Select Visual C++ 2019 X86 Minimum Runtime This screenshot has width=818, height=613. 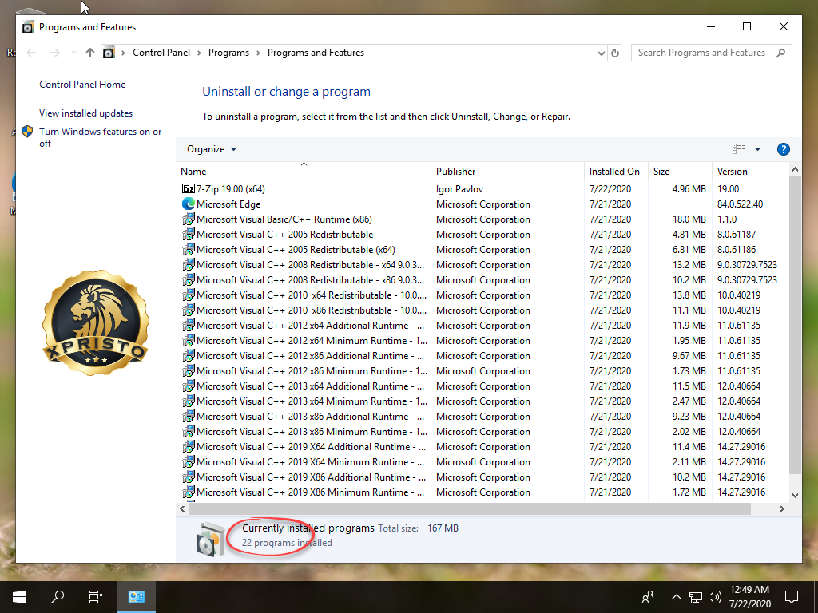(483, 492)
